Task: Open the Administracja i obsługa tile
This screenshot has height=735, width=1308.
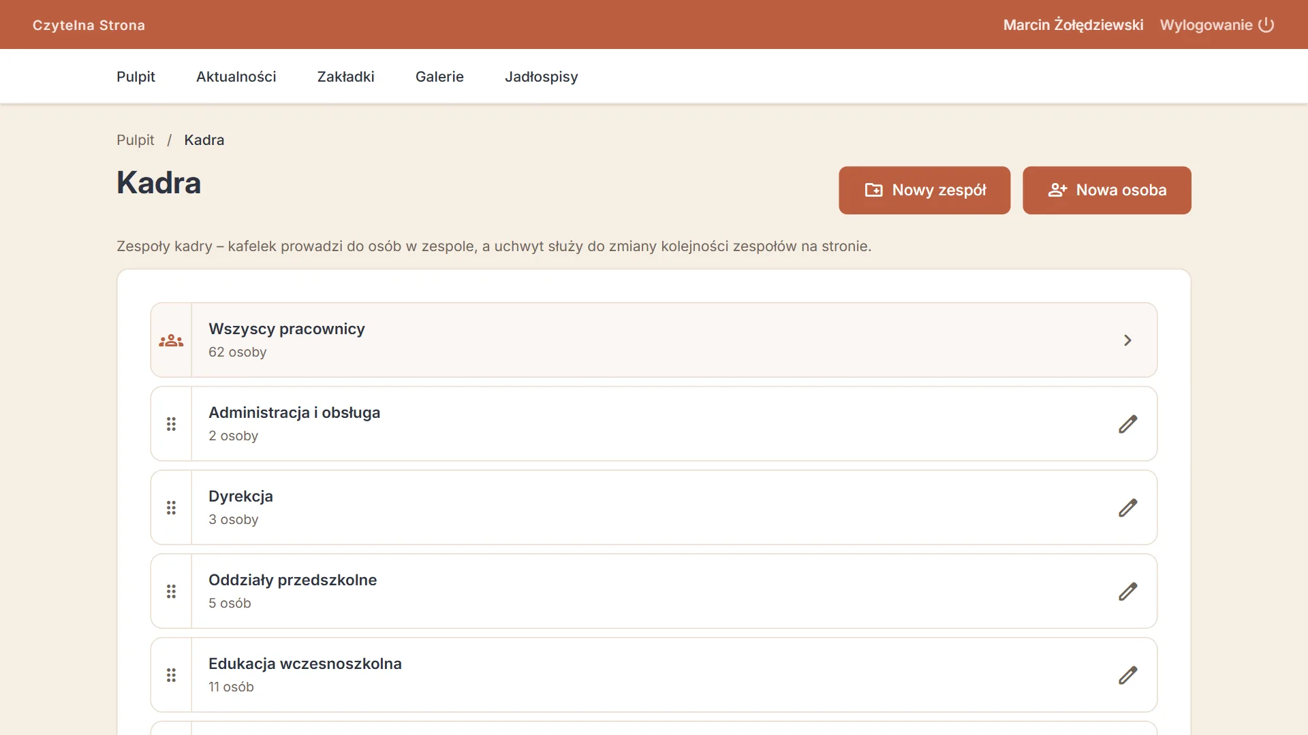Action: pyautogui.click(x=654, y=424)
